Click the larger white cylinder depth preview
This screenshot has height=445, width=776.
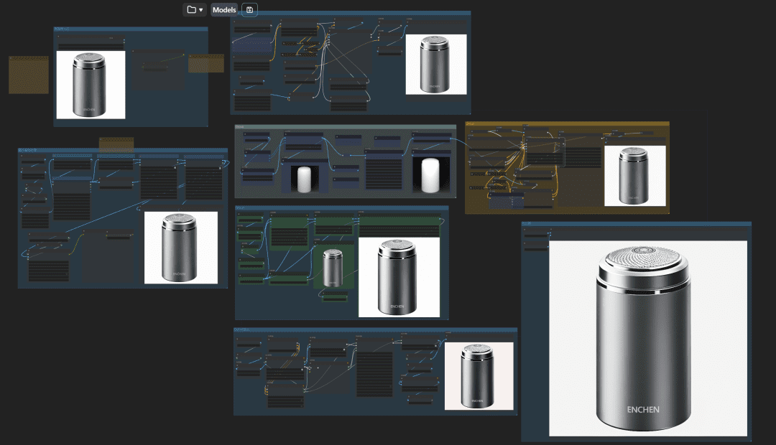pyautogui.click(x=430, y=176)
